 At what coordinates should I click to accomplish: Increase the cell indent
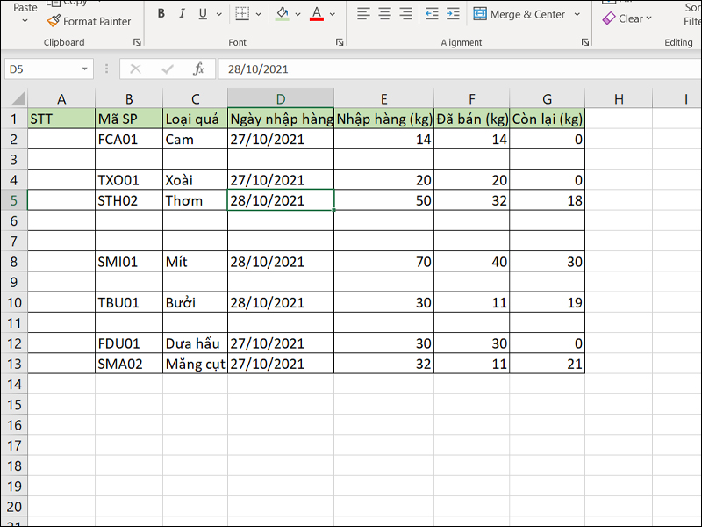pyautogui.click(x=452, y=14)
